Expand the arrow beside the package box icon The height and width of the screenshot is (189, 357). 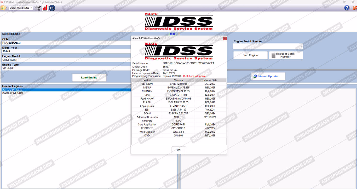[x=7, y=8]
